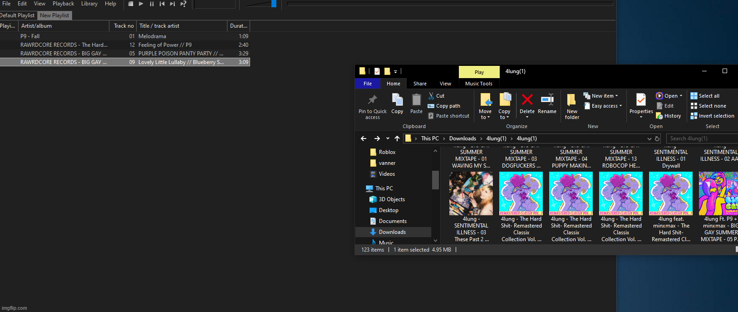The height and width of the screenshot is (312, 738).
Task: Cut the selected file
Action: click(436, 96)
